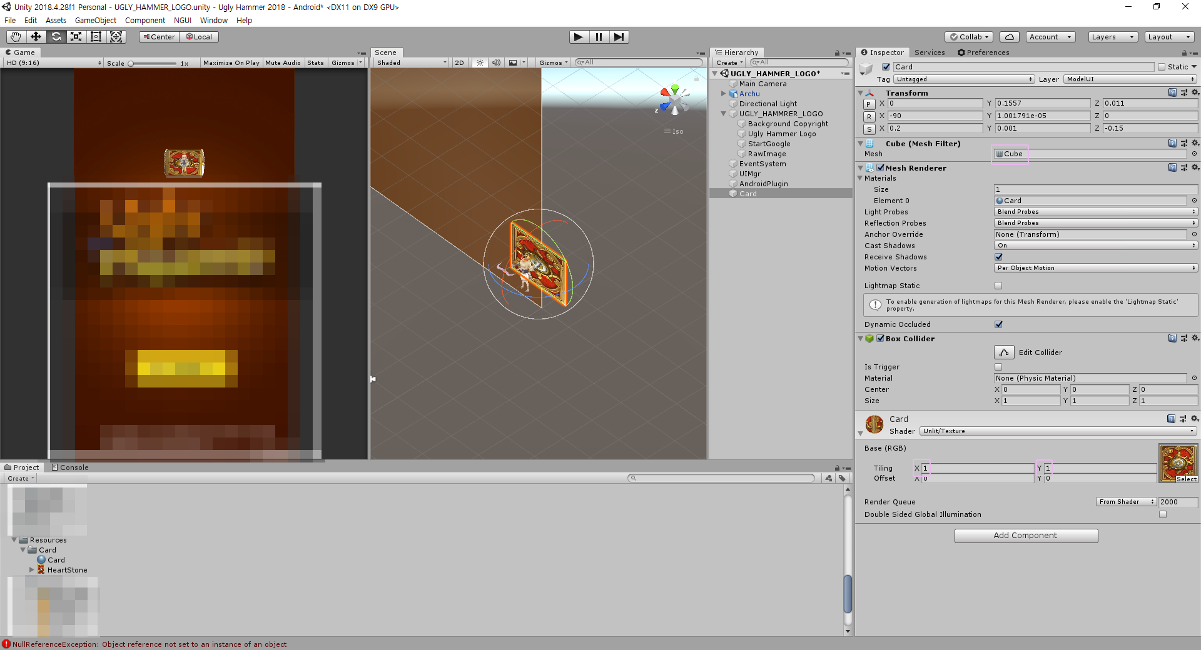This screenshot has width=1201, height=650.
Task: Select Main Camera in Hierarchy
Action: [763, 84]
